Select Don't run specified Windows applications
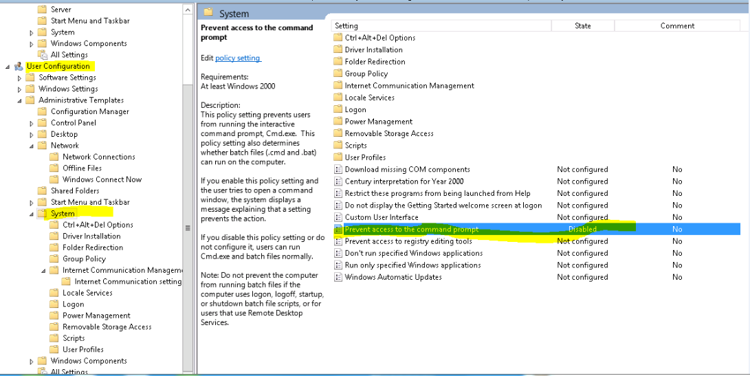Viewport: 750px width, 376px height. [414, 253]
